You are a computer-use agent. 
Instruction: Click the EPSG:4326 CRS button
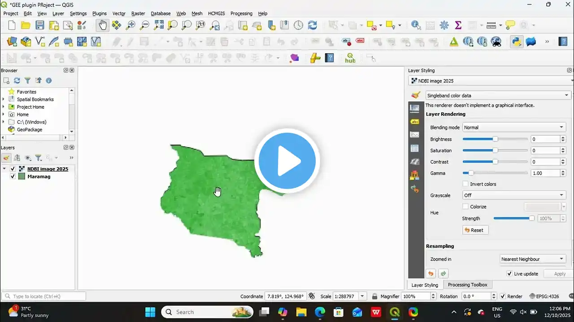click(544, 296)
